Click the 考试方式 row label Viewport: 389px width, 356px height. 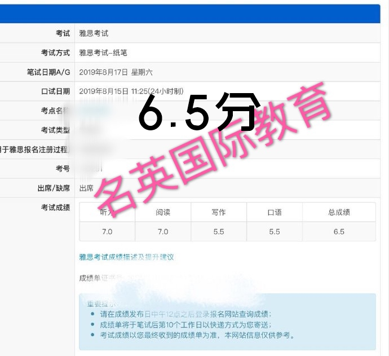click(x=55, y=52)
